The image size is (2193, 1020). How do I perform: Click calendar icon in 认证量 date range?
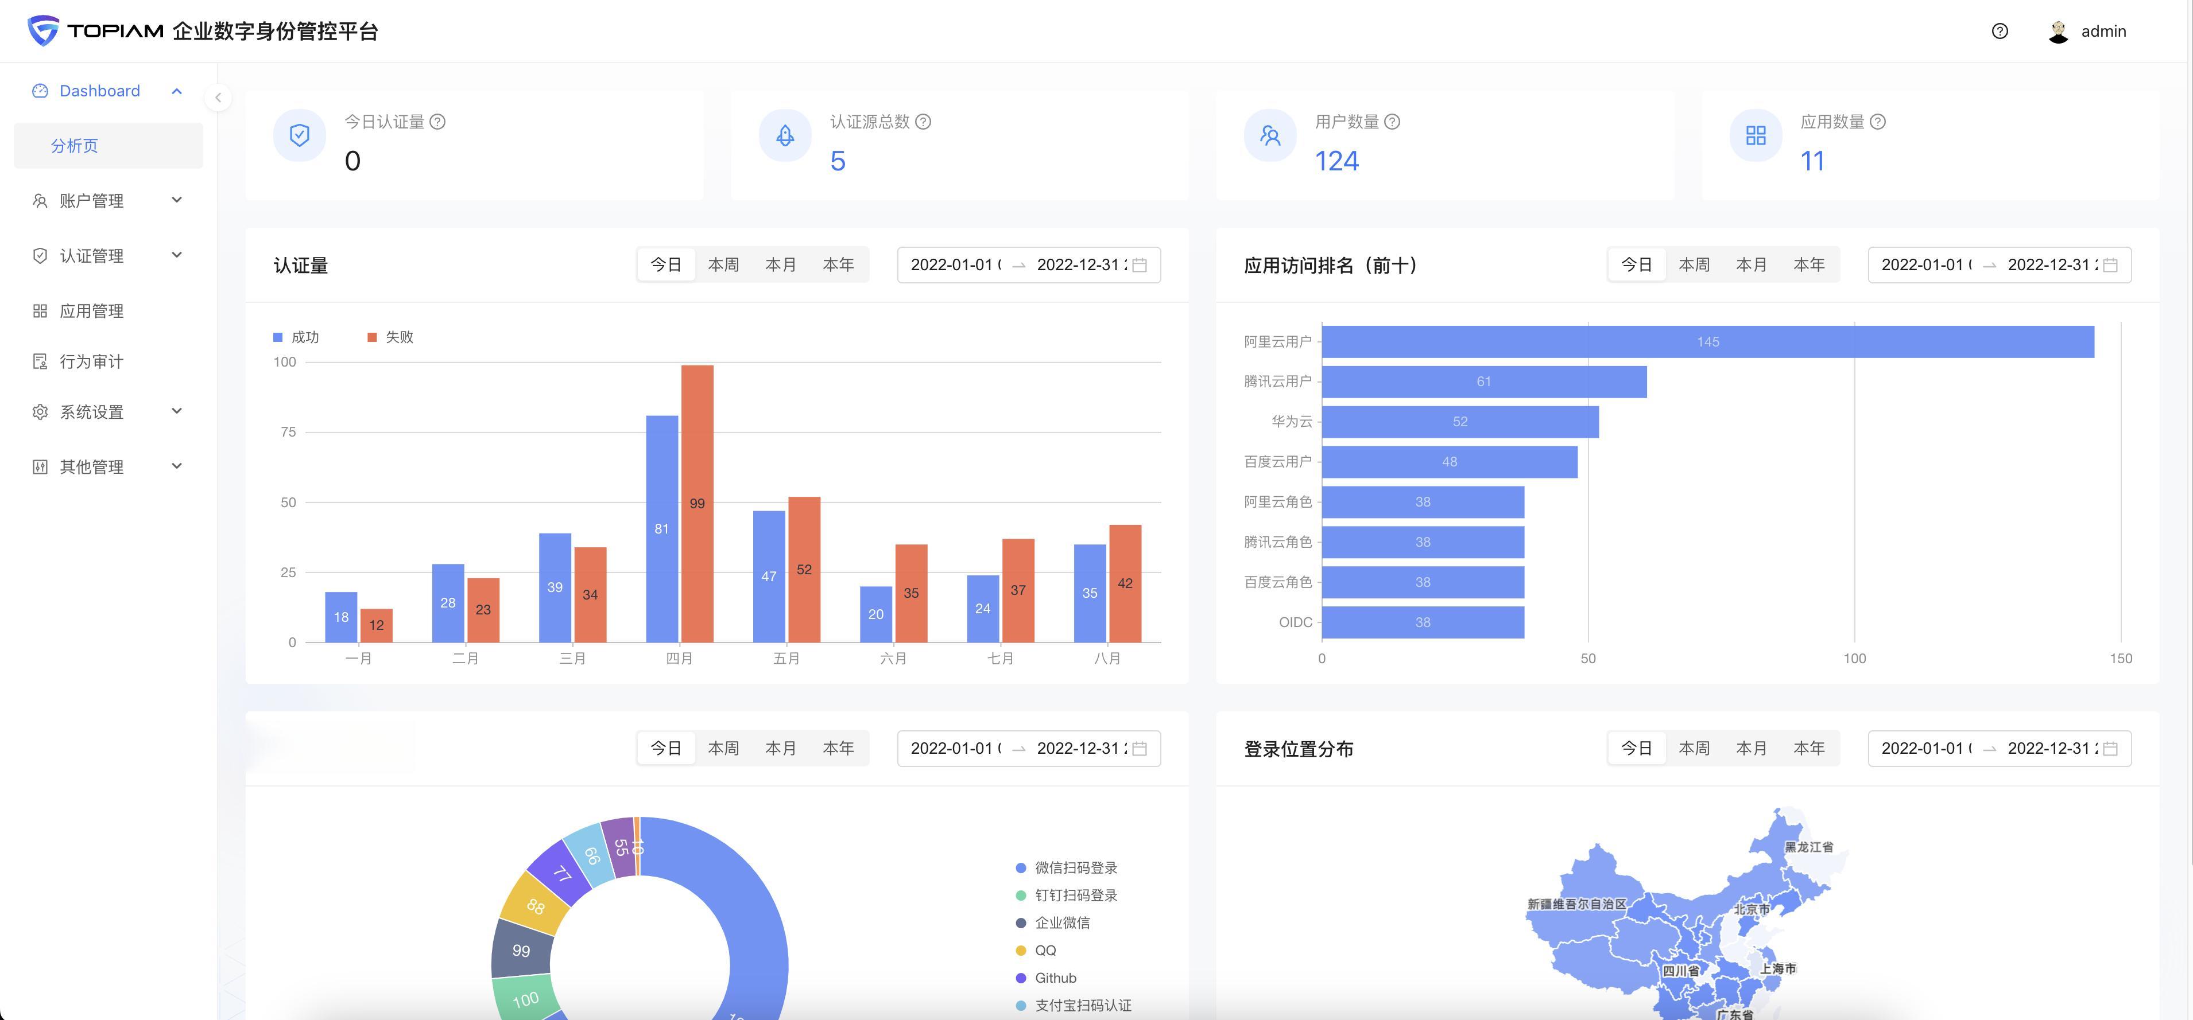1140,266
